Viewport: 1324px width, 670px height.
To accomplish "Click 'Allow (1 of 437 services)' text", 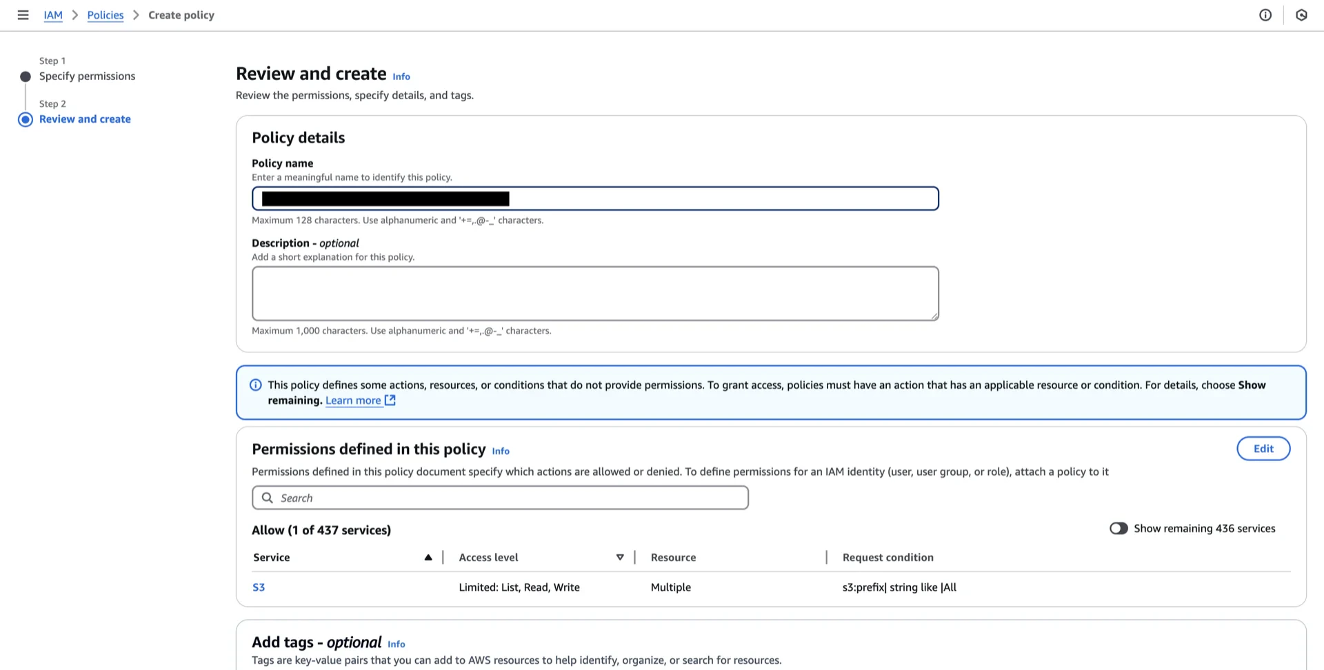I will tap(321, 530).
